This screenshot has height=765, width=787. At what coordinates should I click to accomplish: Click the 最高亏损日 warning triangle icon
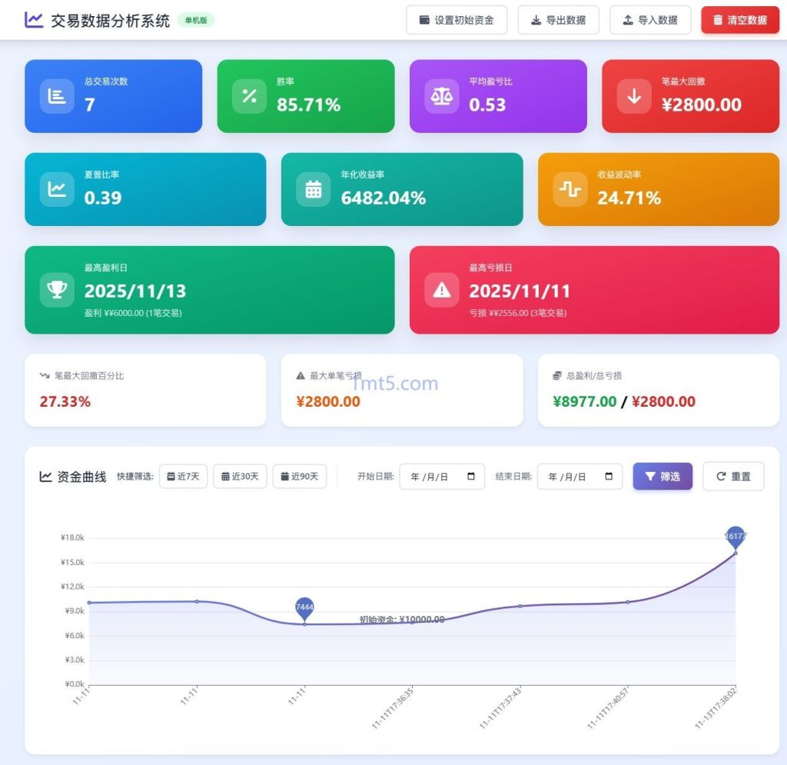[x=441, y=291]
